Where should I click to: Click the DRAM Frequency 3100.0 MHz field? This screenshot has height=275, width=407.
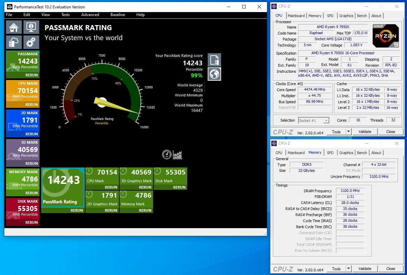[x=350, y=191]
